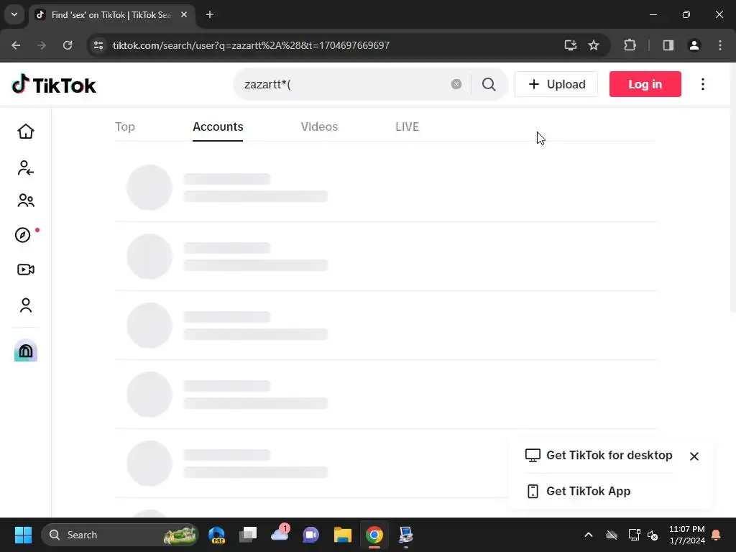Open the Chrome three-dot menu
The width and height of the screenshot is (736, 552).
click(x=720, y=45)
